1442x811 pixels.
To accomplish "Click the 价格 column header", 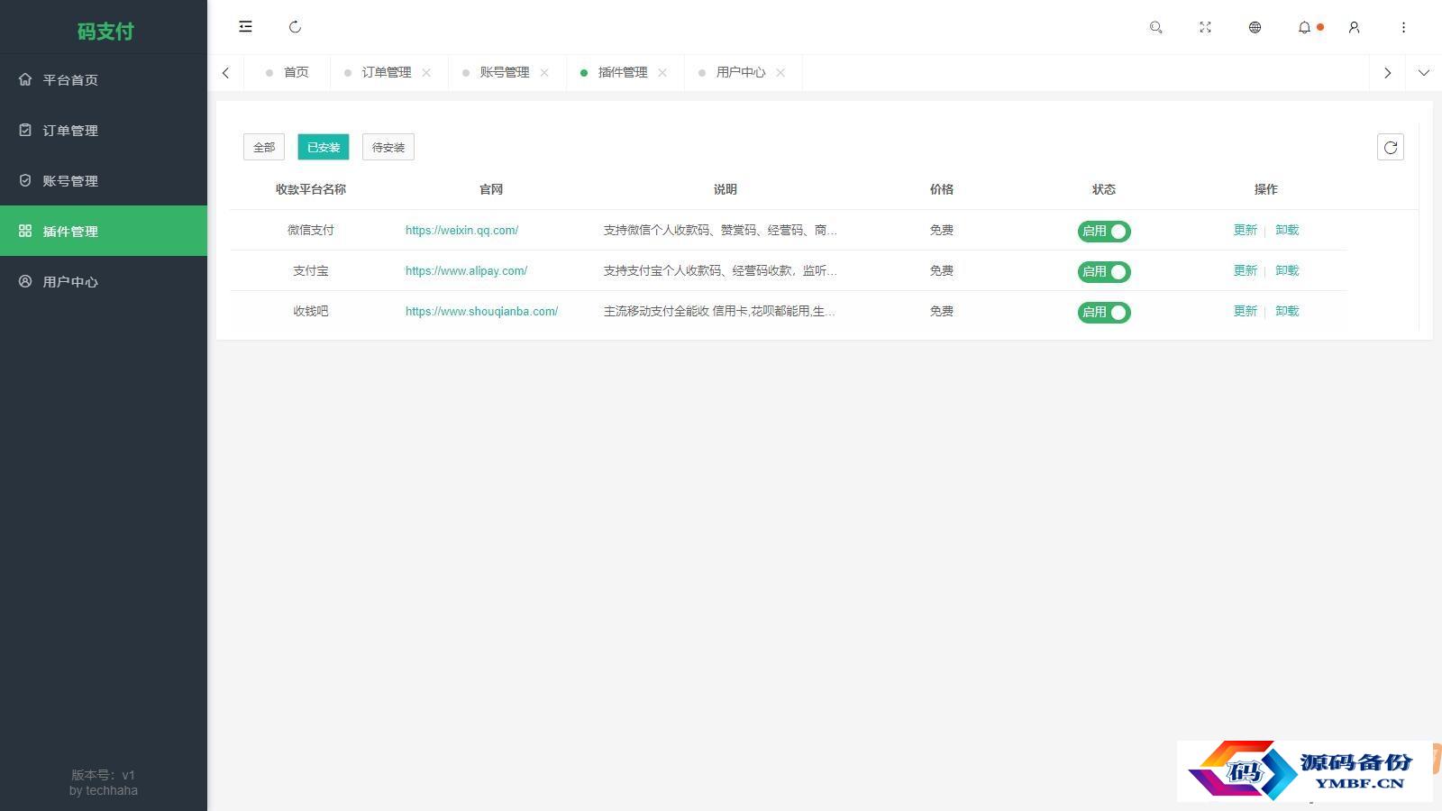I will tap(942, 189).
